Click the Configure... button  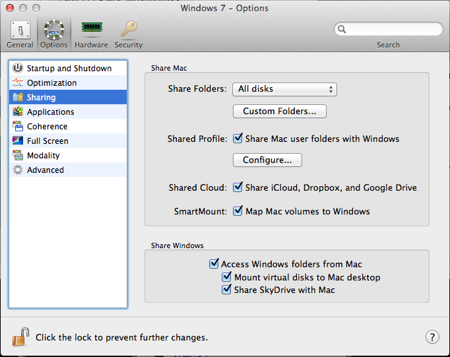tap(267, 160)
